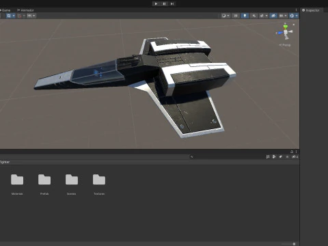
Task: Click the Pause button in the top toolbar
Action: click(164, 3)
